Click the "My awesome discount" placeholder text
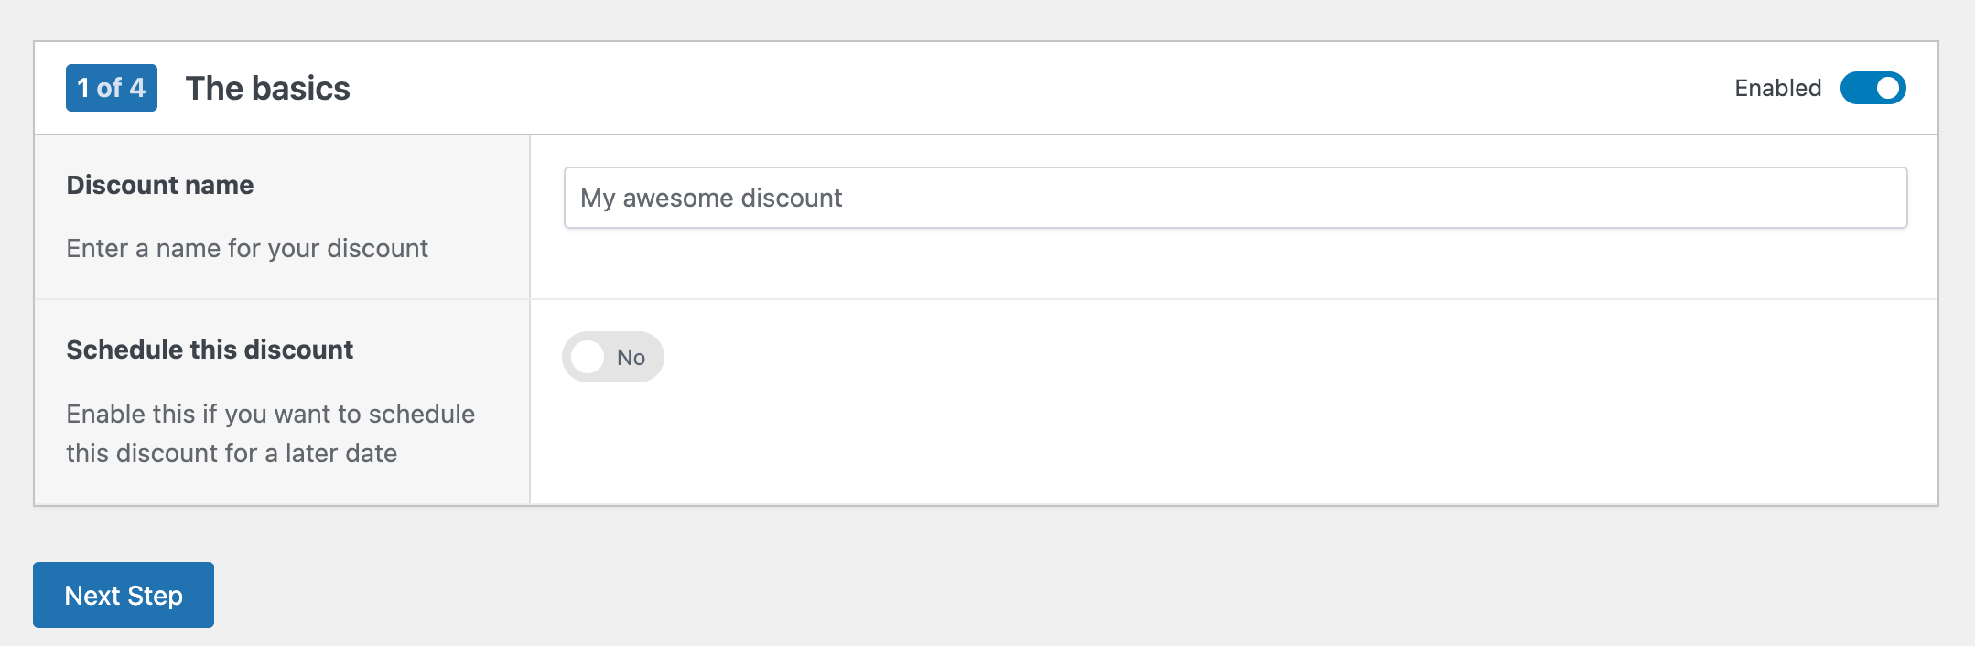This screenshot has height=646, width=1975. [711, 198]
